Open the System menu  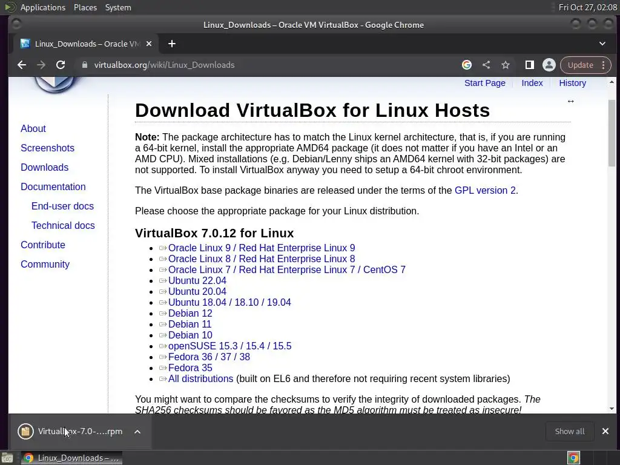[x=118, y=7]
